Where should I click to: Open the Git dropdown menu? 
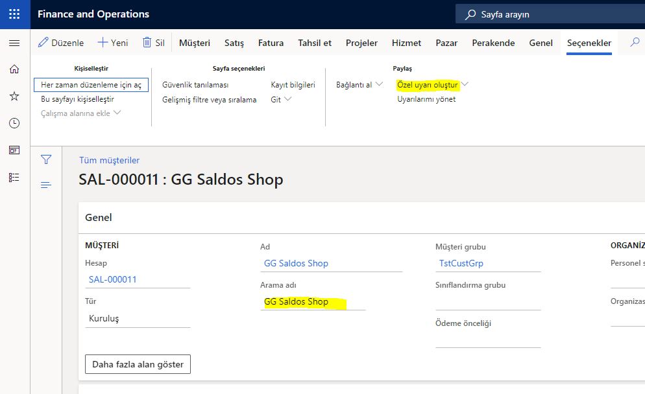coord(281,99)
